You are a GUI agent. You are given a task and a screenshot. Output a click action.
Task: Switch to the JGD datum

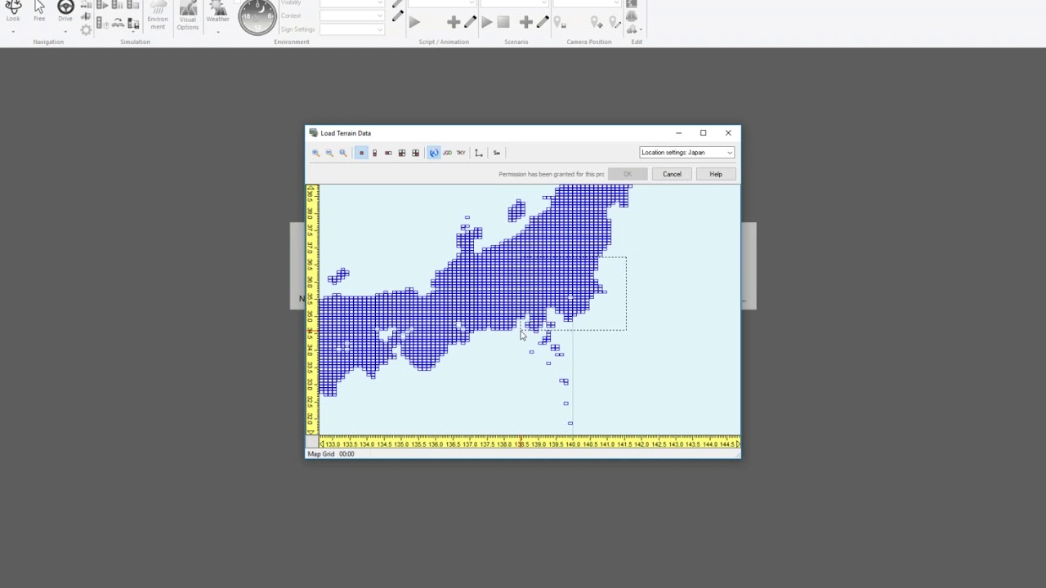(447, 153)
